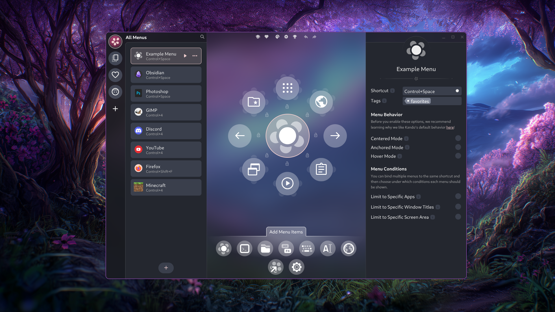Click the search icon in All Menus

(202, 37)
